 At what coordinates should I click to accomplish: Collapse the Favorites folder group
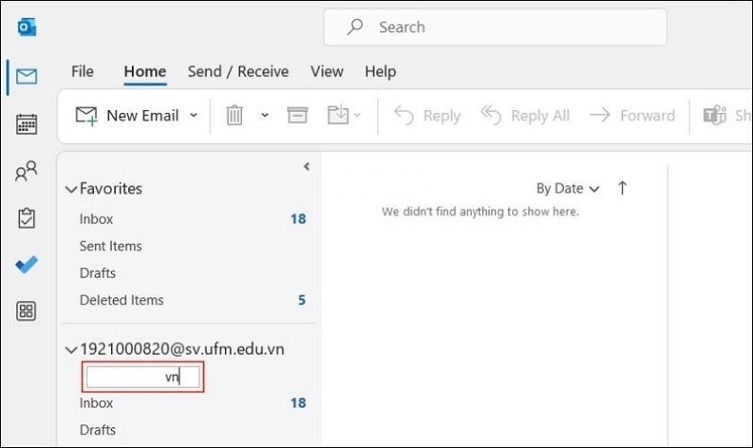point(71,189)
